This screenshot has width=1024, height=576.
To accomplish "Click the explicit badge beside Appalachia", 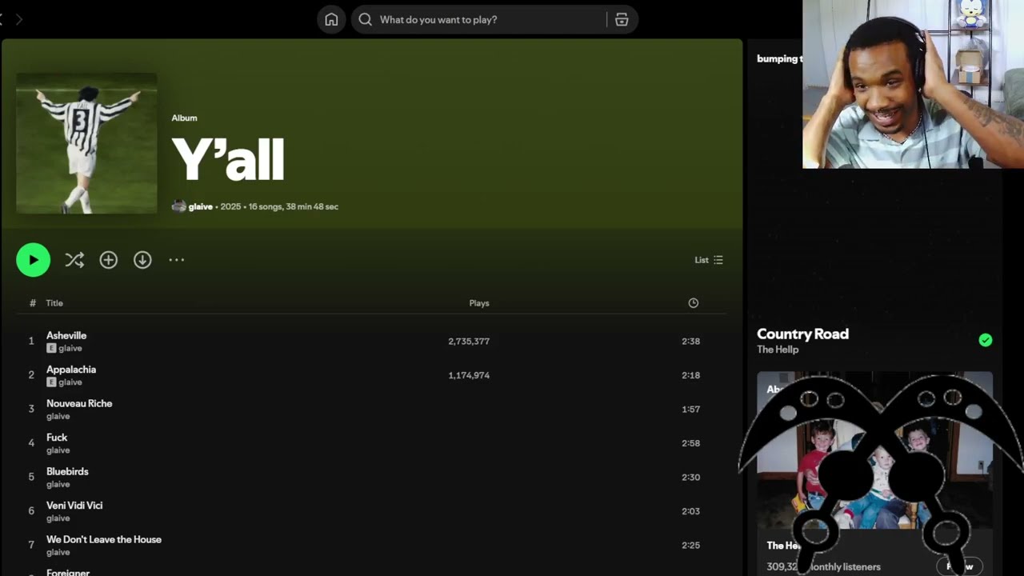I will tap(51, 382).
